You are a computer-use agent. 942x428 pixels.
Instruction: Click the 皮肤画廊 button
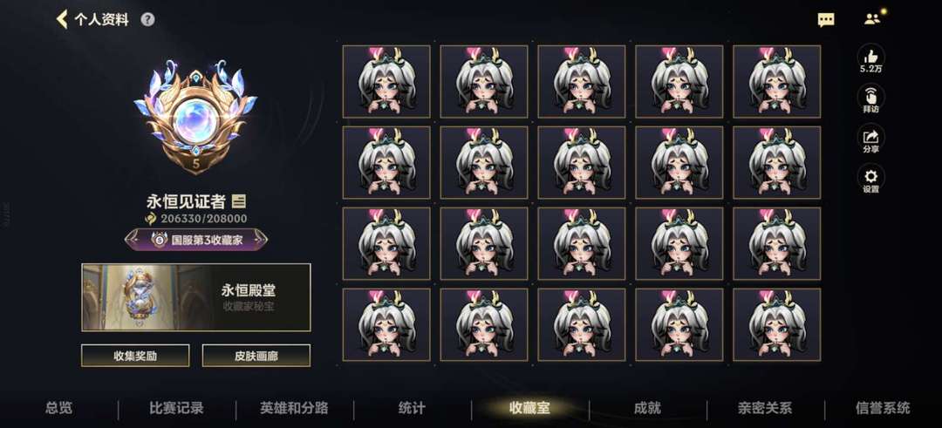[x=256, y=356]
